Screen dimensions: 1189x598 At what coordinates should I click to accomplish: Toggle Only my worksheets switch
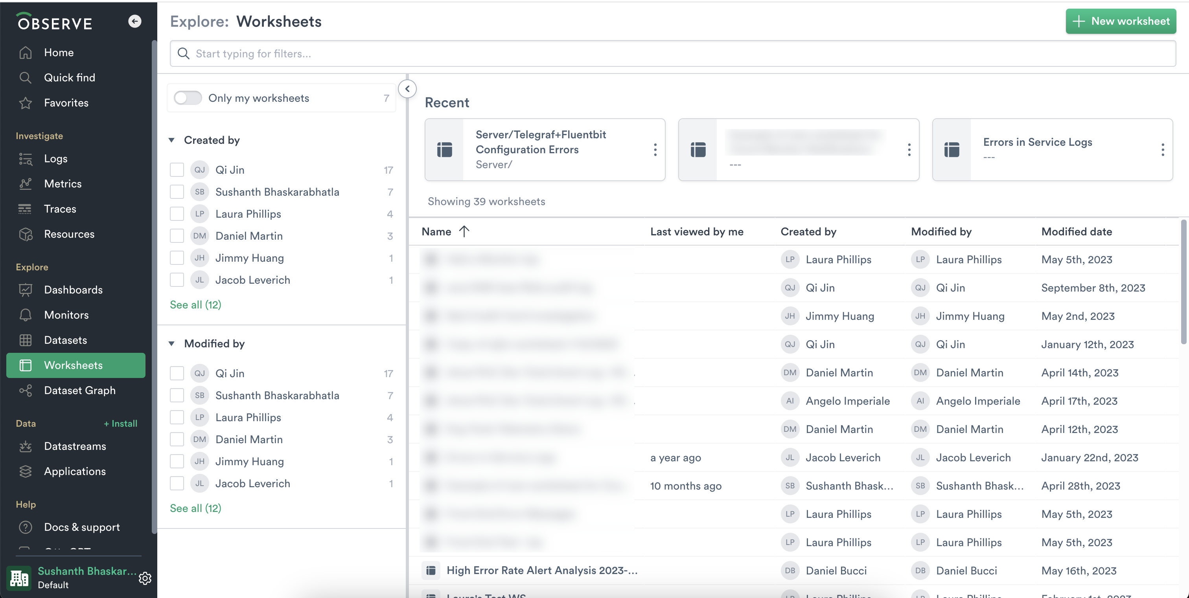click(188, 98)
